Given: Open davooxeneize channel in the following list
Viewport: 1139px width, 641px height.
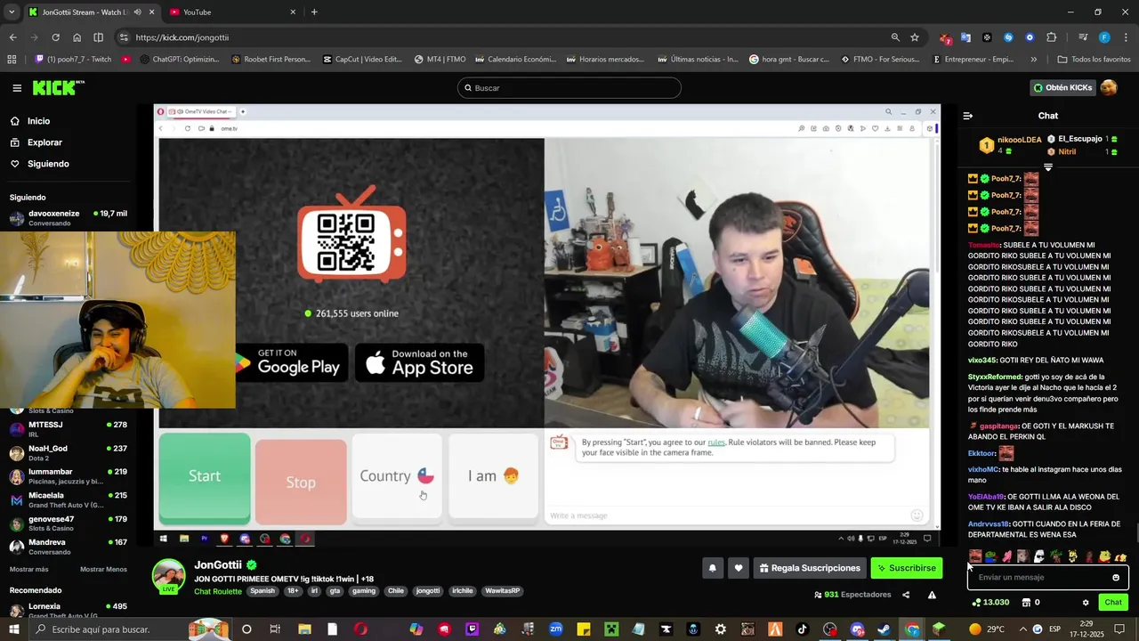Looking at the screenshot, I should click(69, 218).
